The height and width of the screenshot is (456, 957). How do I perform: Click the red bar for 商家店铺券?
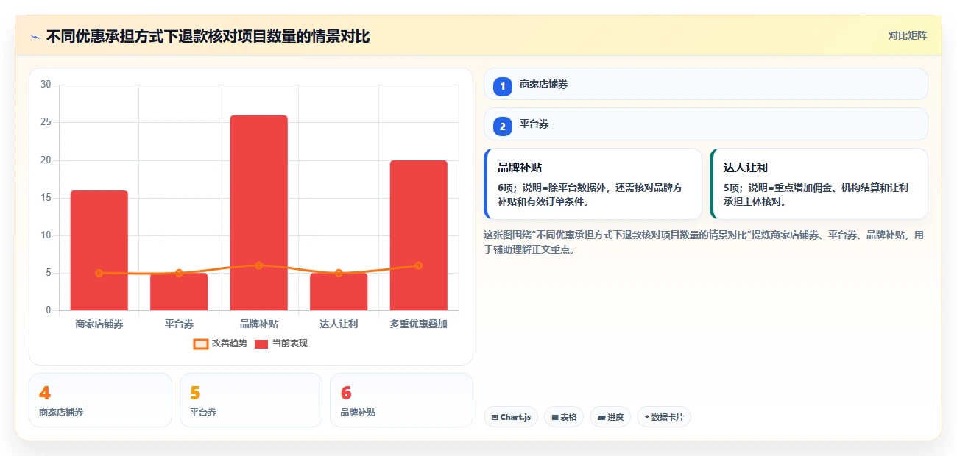pyautogui.click(x=99, y=250)
